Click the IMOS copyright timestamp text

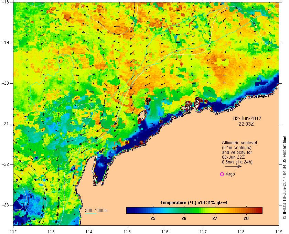[285, 177]
